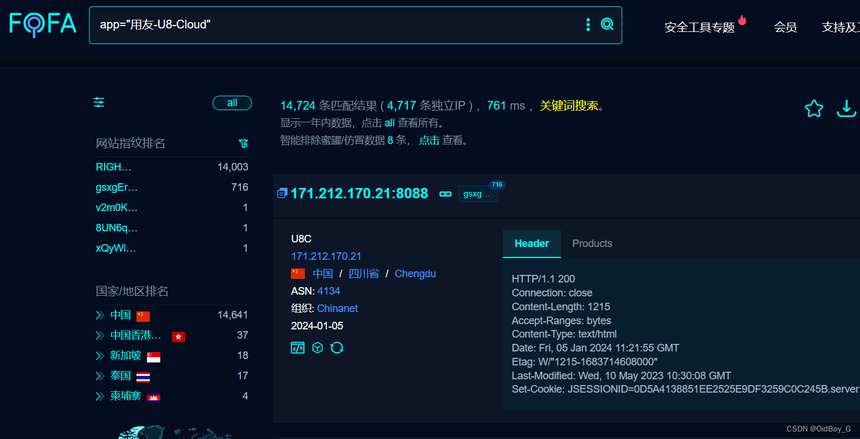Viewport: 860px width, 439px height.
Task: Open the website source code icon
Action: 298,348
